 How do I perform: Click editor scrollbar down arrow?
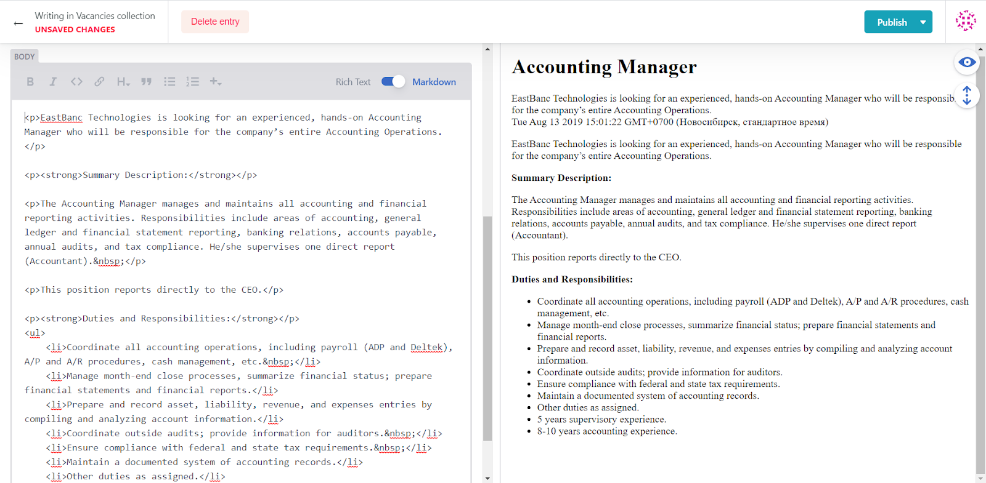[487, 478]
